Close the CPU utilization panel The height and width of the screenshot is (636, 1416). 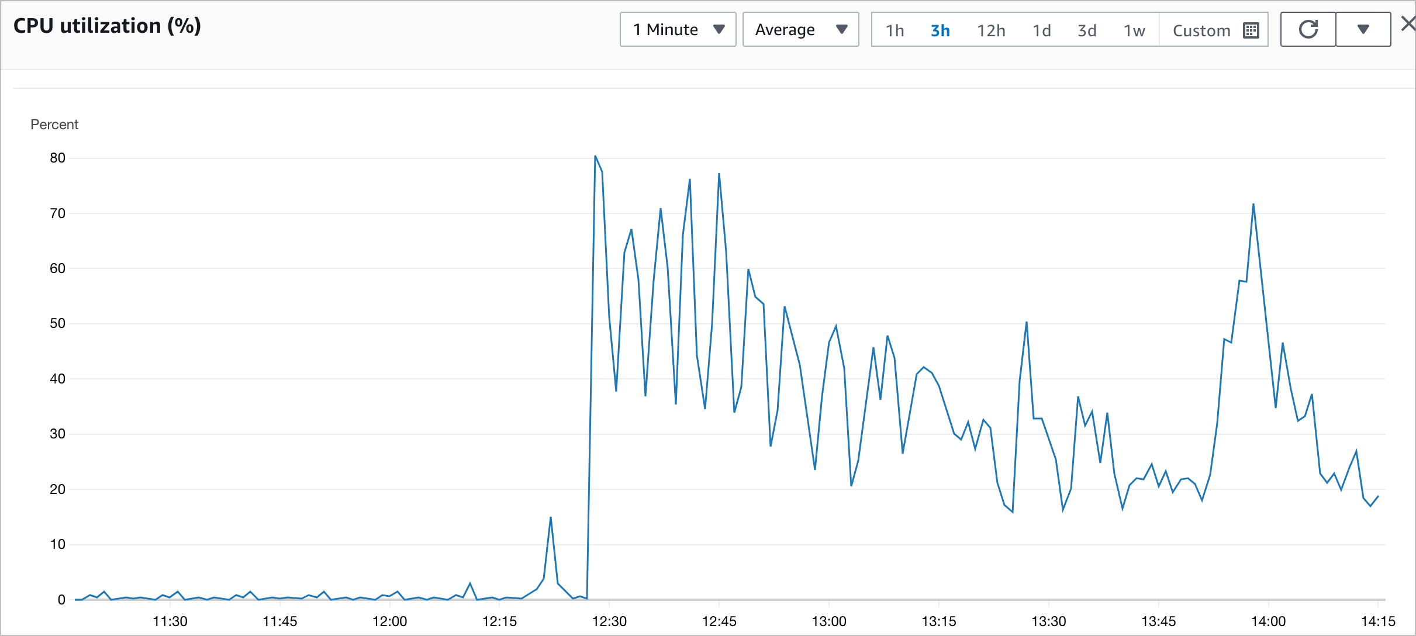[x=1408, y=24]
